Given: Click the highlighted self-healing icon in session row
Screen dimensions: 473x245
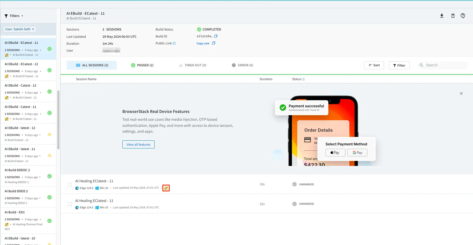Looking at the screenshot, I should (166, 188).
